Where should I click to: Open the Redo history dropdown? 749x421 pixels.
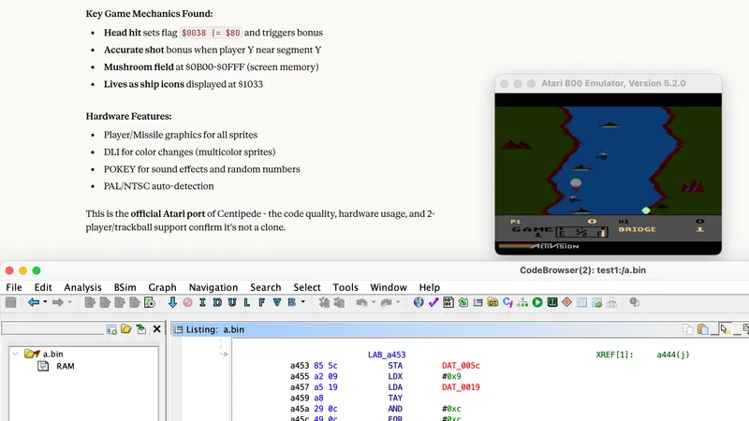398,302
